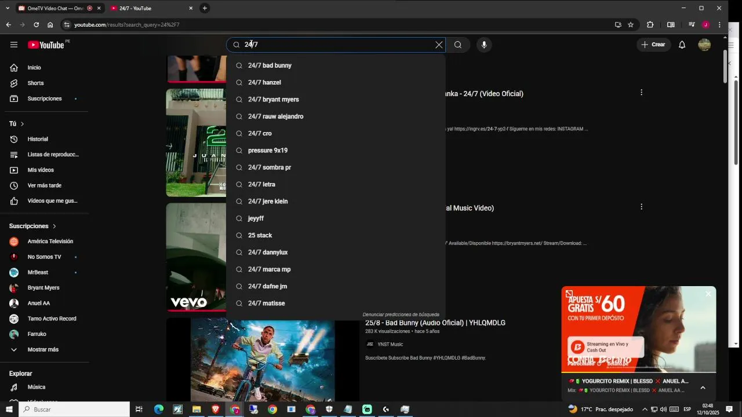Open a new browser tab

tap(205, 8)
